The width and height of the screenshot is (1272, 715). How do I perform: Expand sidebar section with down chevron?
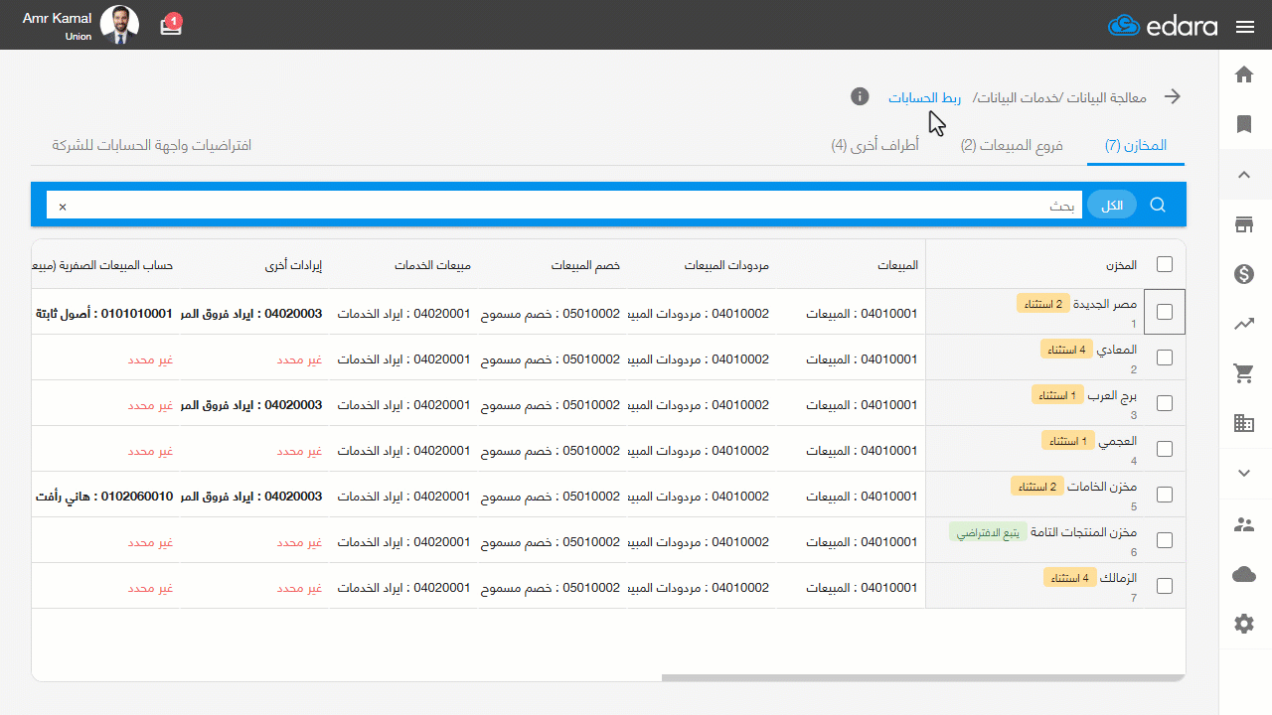pyautogui.click(x=1243, y=474)
